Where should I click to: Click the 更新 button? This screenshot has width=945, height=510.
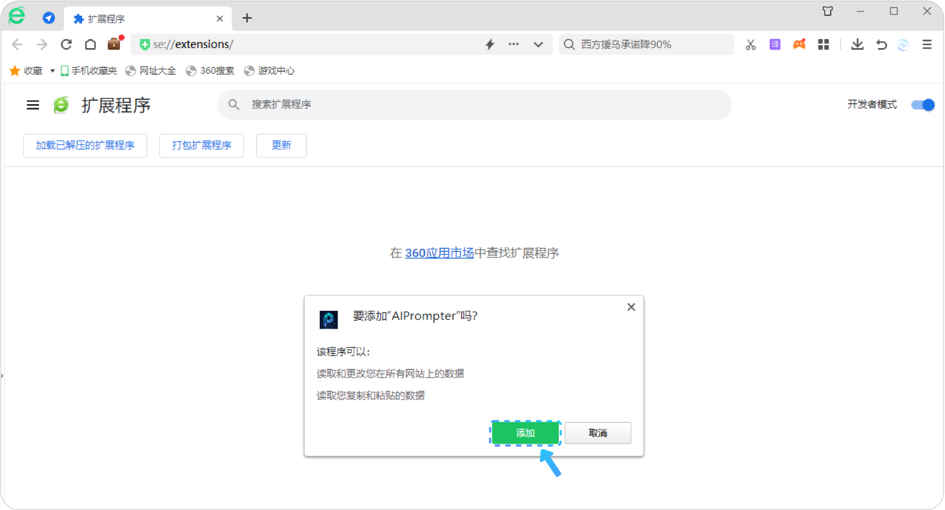(x=281, y=145)
